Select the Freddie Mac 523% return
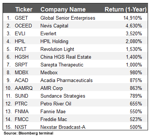Screen dimensions: 151x137 pos(136,120)
